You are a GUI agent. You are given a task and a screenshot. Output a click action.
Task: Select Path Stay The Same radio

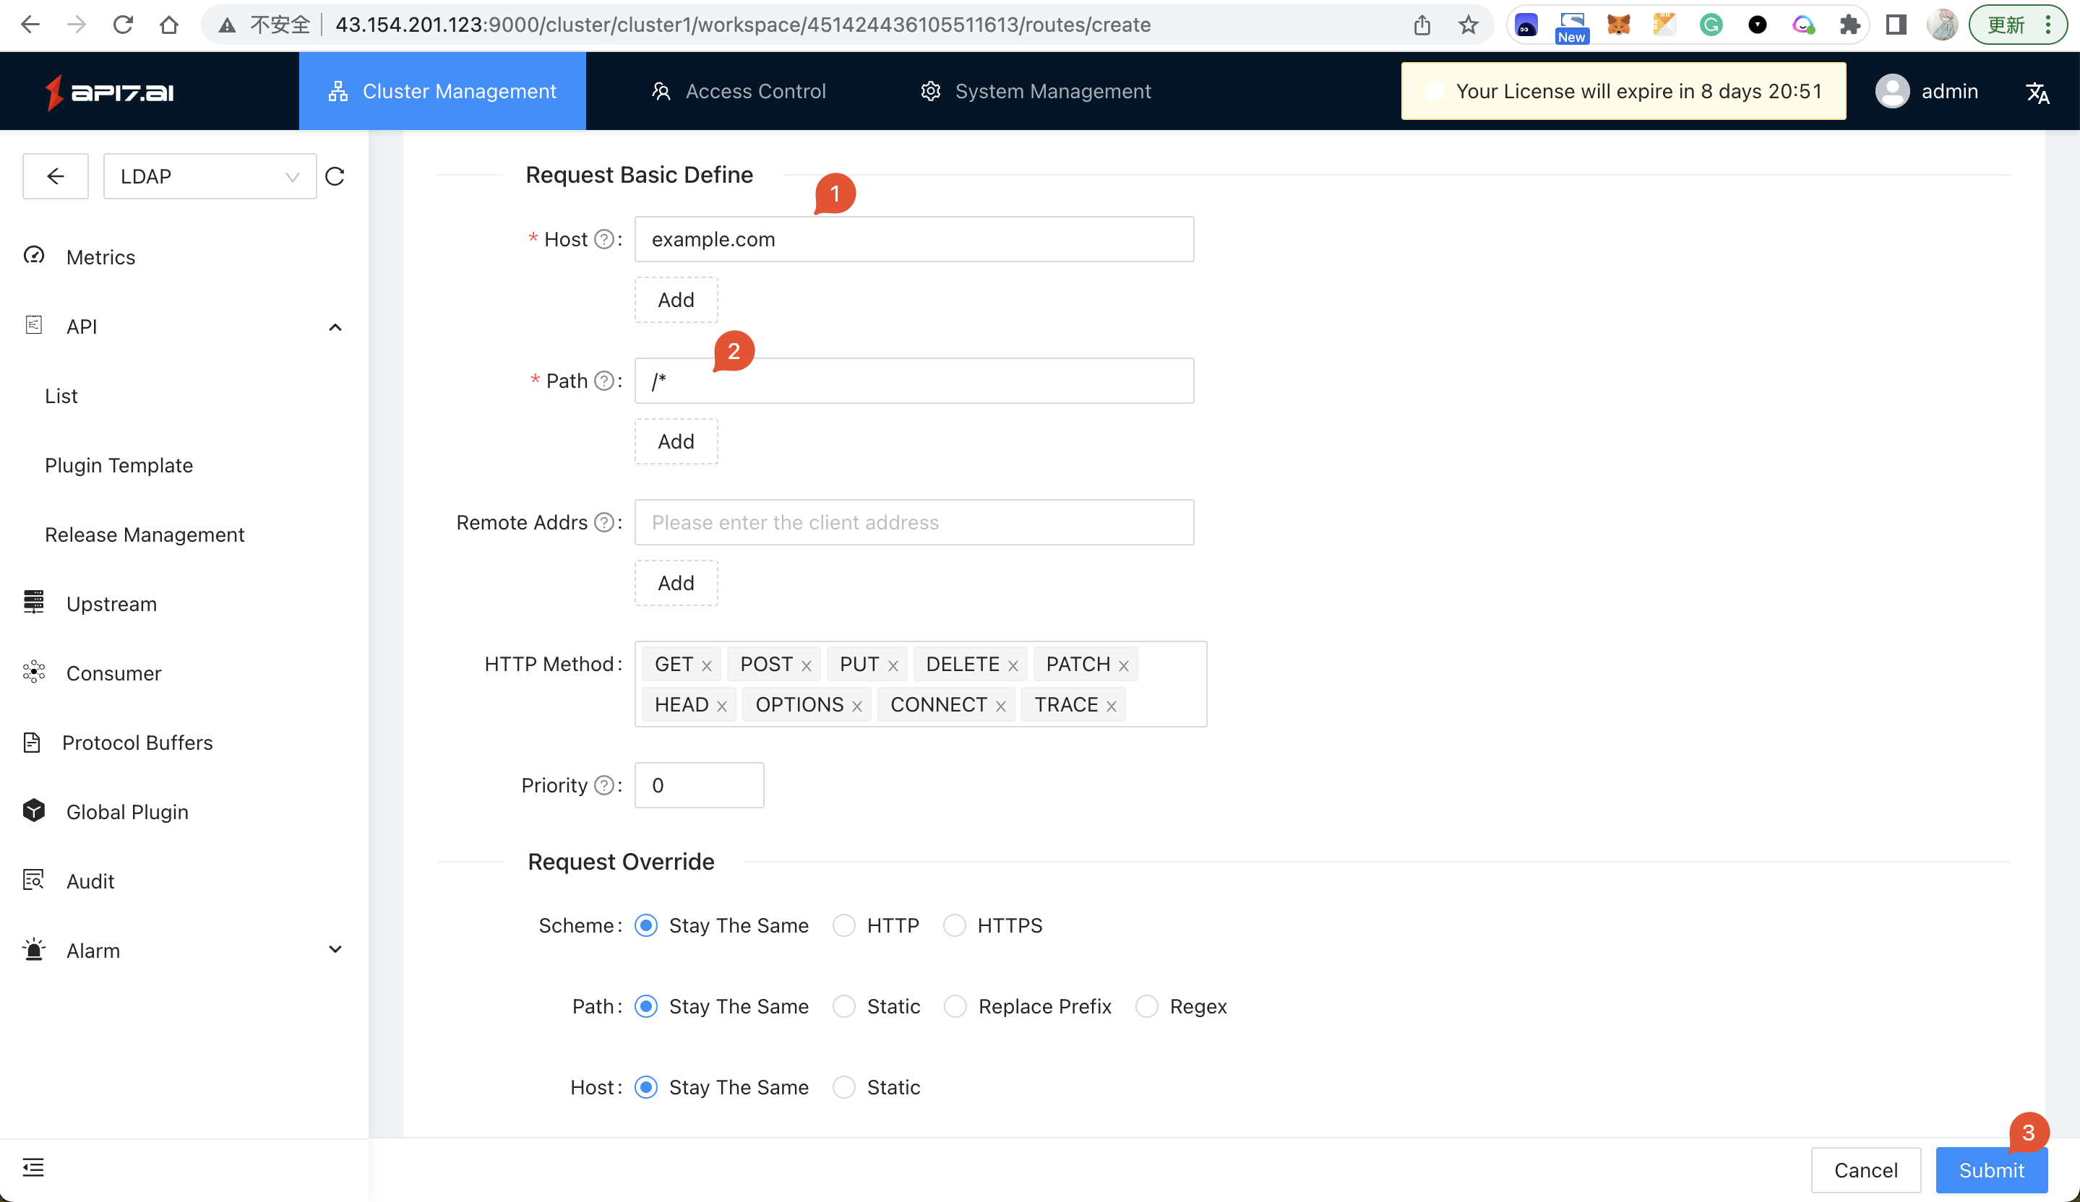coord(646,1006)
